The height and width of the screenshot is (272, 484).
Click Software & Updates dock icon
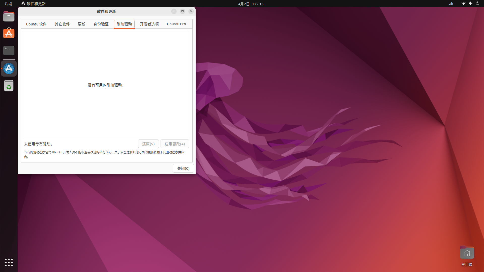(x=9, y=69)
